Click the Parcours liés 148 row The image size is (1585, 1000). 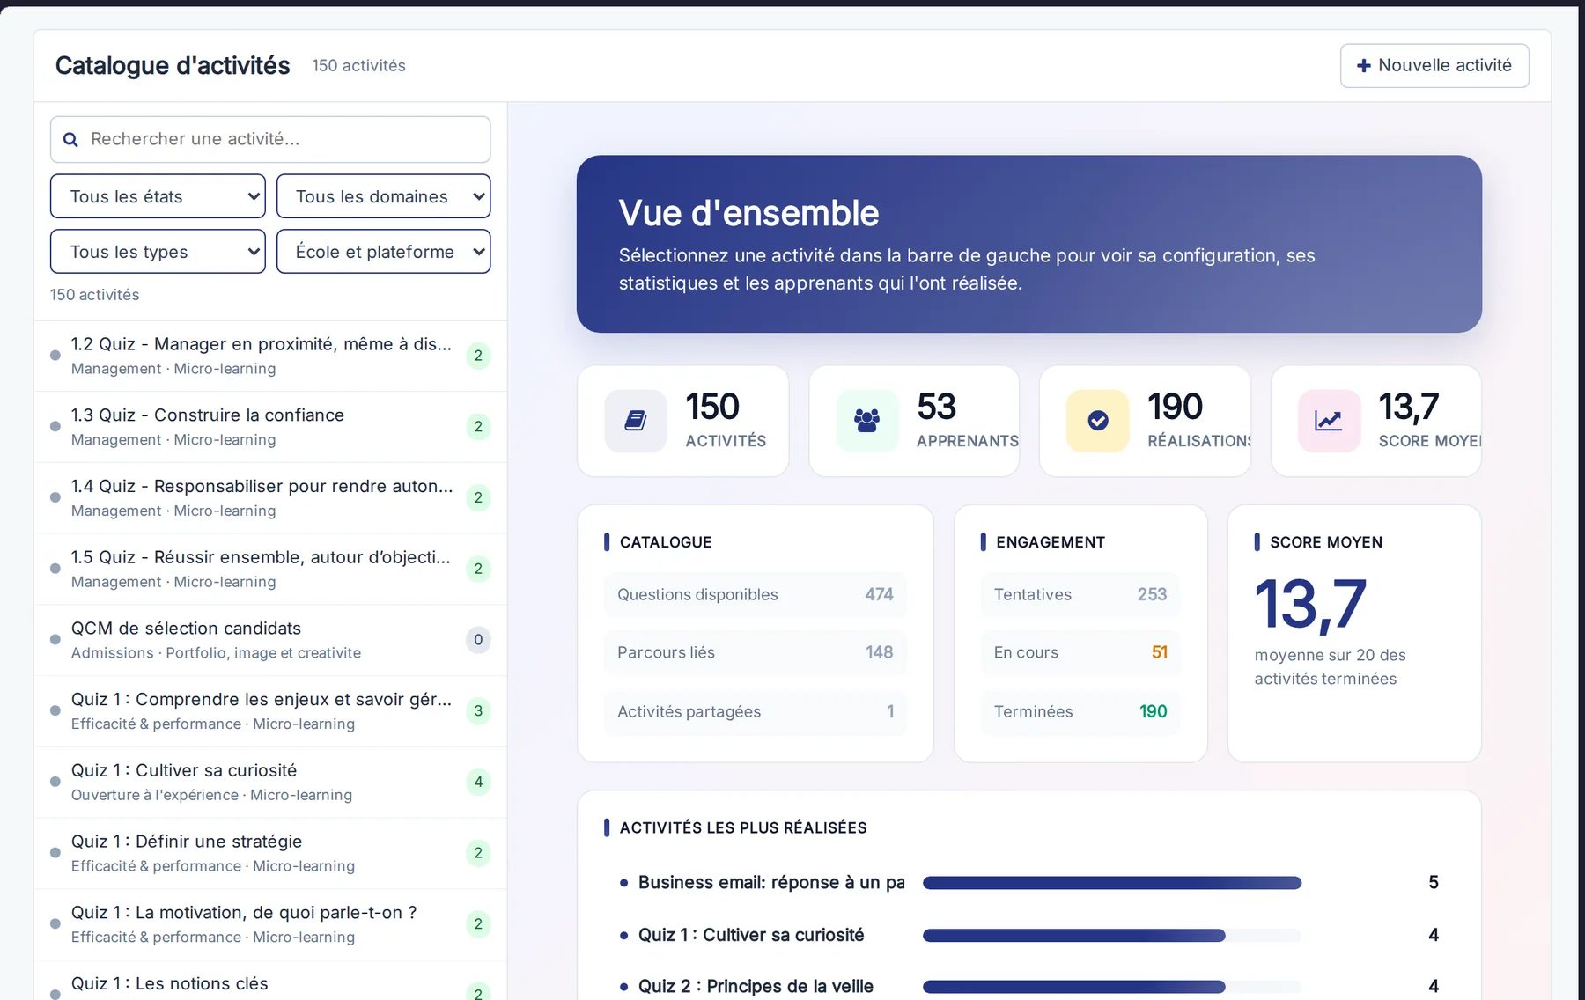coord(756,652)
